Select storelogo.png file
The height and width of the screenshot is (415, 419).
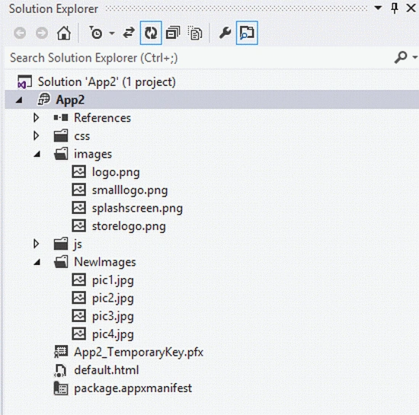coord(129,226)
